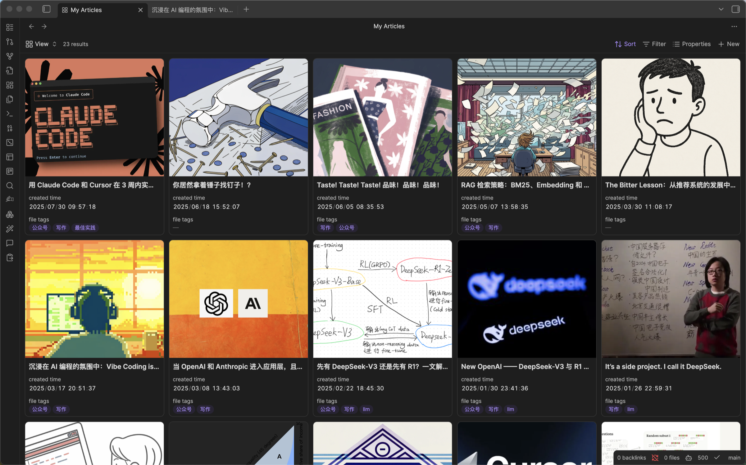Open the Claude Code cover thumbnail
Viewport: 746px width, 465px height.
point(94,117)
